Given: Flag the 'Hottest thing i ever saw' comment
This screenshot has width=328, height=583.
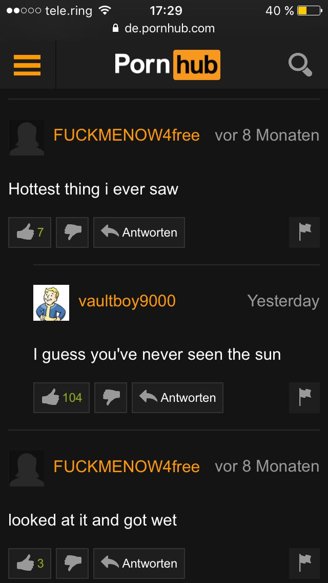Looking at the screenshot, I should coord(304,232).
